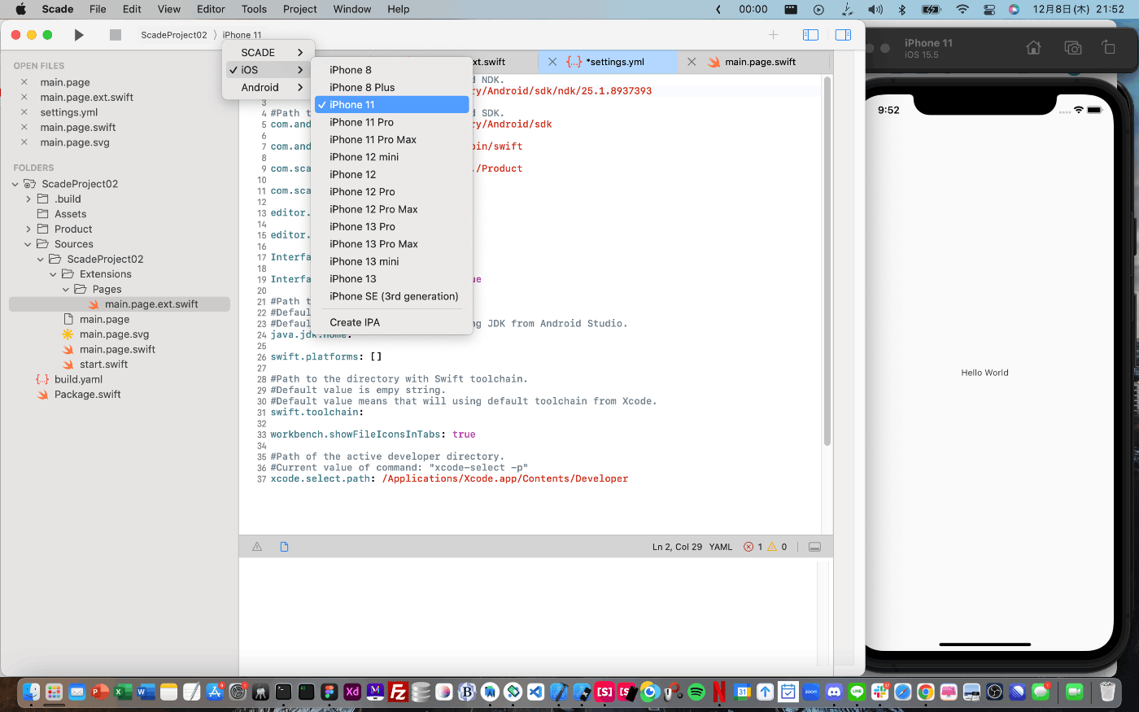Viewport: 1139px width, 712px height.
Task: Open Spotify from the Dock
Action: pyautogui.click(x=696, y=692)
